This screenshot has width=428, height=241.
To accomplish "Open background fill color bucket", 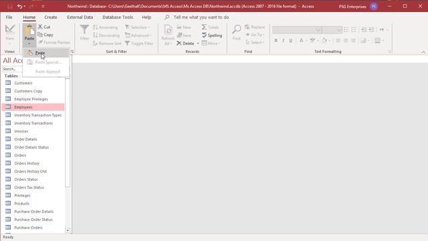I will [324, 40].
